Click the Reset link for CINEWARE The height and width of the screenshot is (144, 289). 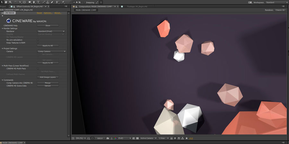coord(39,13)
